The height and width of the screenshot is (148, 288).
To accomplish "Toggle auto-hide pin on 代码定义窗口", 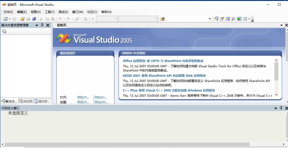I will click(281, 108).
